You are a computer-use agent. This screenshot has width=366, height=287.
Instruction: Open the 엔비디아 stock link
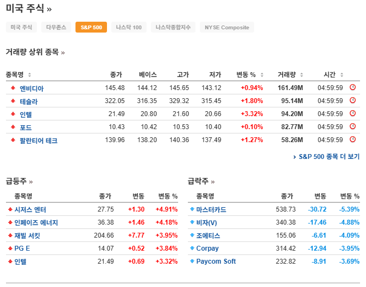[31, 88]
